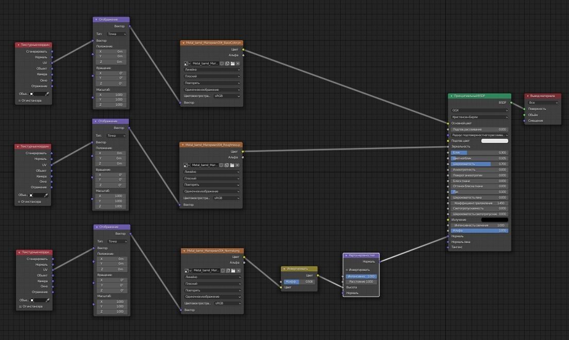Open 'Тип: Точка' dropdown in Mapping node feeding BaseColor
The width and height of the screenshot is (569, 340).
click(117, 34)
